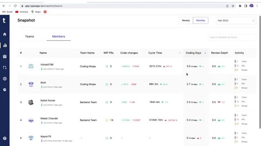This screenshot has height=146, width=261.
Task: Open the red Pinterest bookmark icon
Action: coord(45,12)
